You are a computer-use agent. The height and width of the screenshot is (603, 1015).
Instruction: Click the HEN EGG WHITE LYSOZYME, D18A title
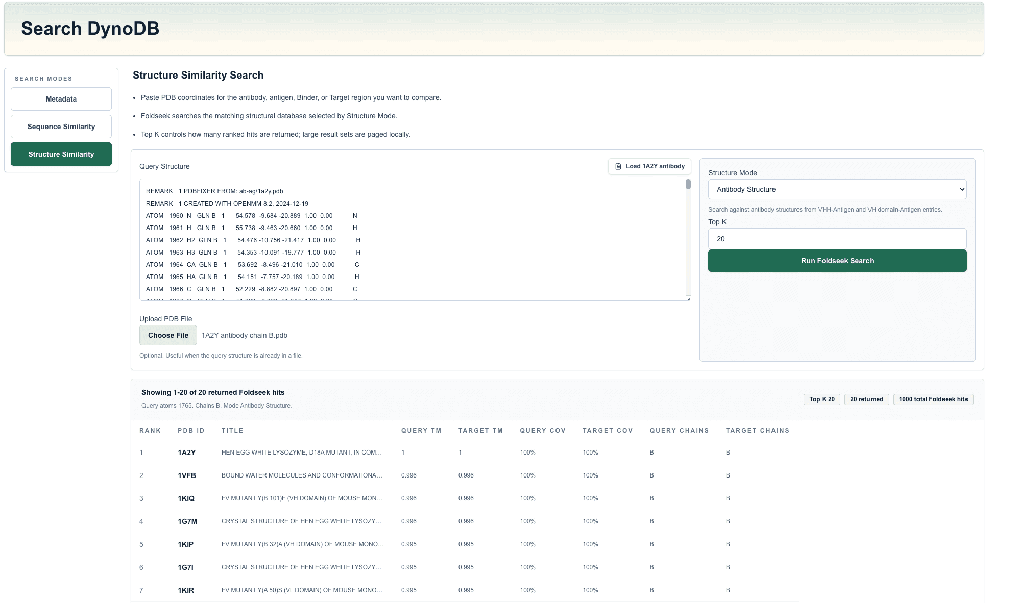pyautogui.click(x=302, y=453)
